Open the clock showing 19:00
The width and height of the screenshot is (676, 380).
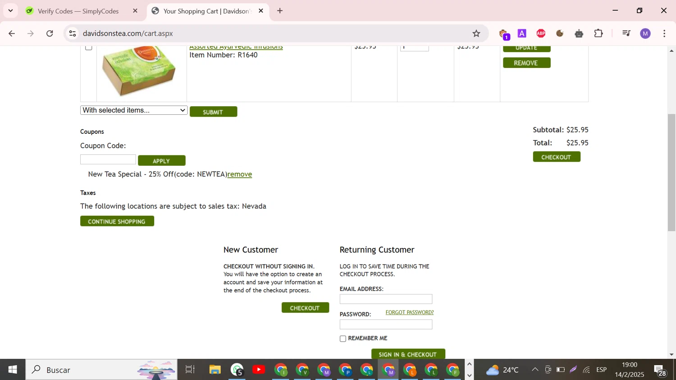tap(630, 370)
